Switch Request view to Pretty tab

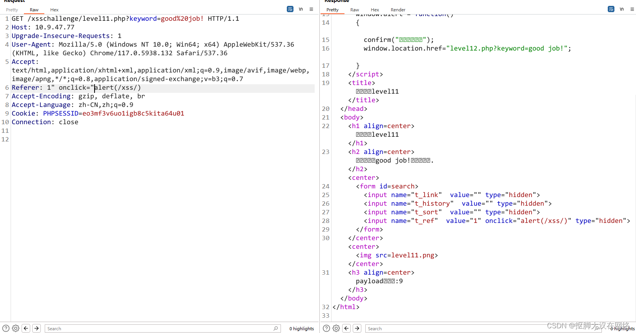12,10
